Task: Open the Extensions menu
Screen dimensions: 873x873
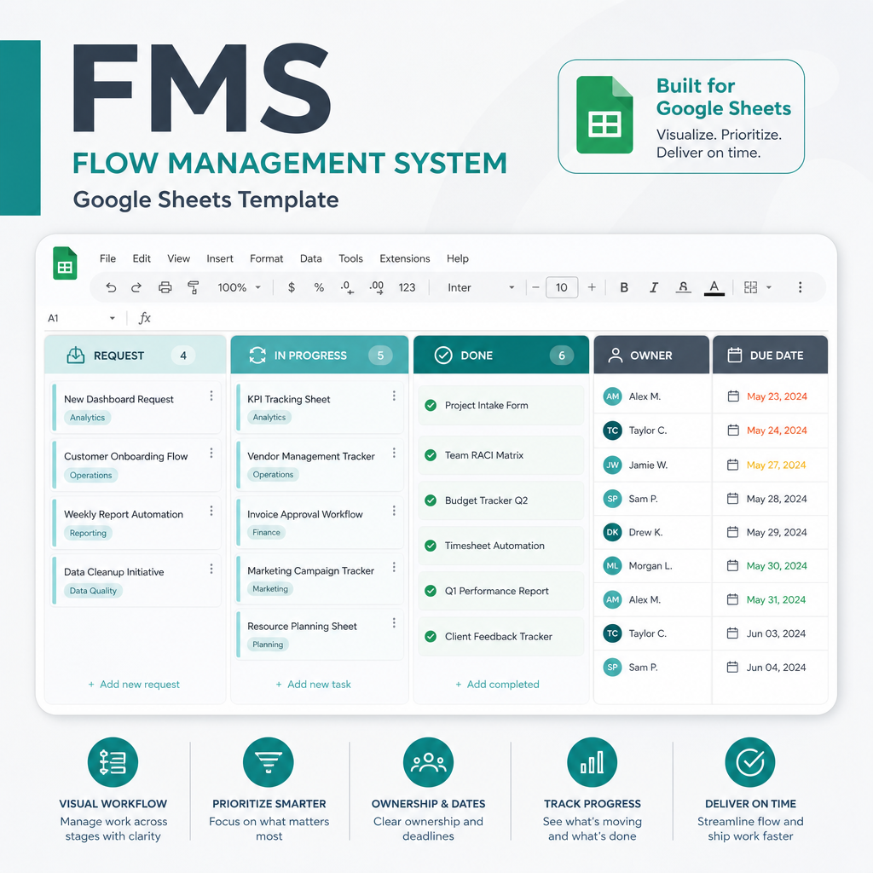Action: [x=405, y=258]
